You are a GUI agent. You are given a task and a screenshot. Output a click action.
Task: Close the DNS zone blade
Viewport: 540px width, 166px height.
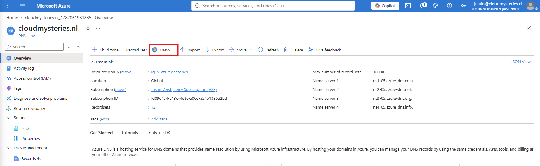(529, 28)
